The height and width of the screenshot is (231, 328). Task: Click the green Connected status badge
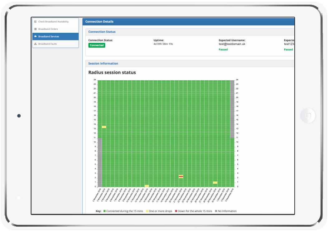[x=97, y=45]
